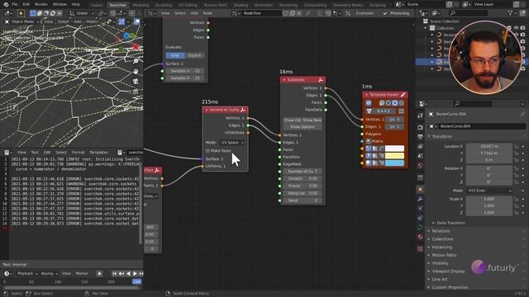Open the NodeTree datablock dropdown

point(236,13)
